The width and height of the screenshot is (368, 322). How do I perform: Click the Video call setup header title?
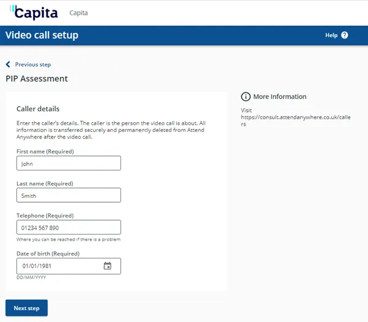(x=42, y=35)
